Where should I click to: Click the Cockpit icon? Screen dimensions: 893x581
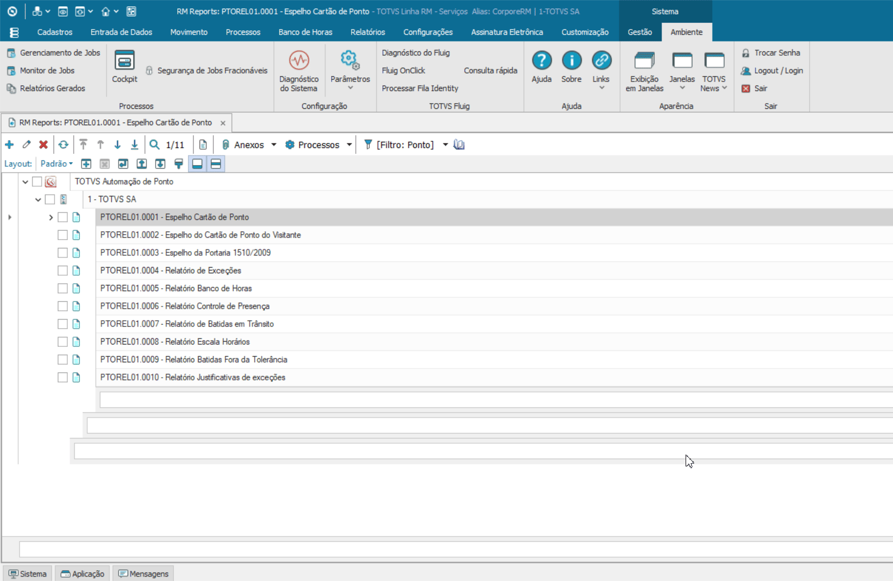[124, 60]
